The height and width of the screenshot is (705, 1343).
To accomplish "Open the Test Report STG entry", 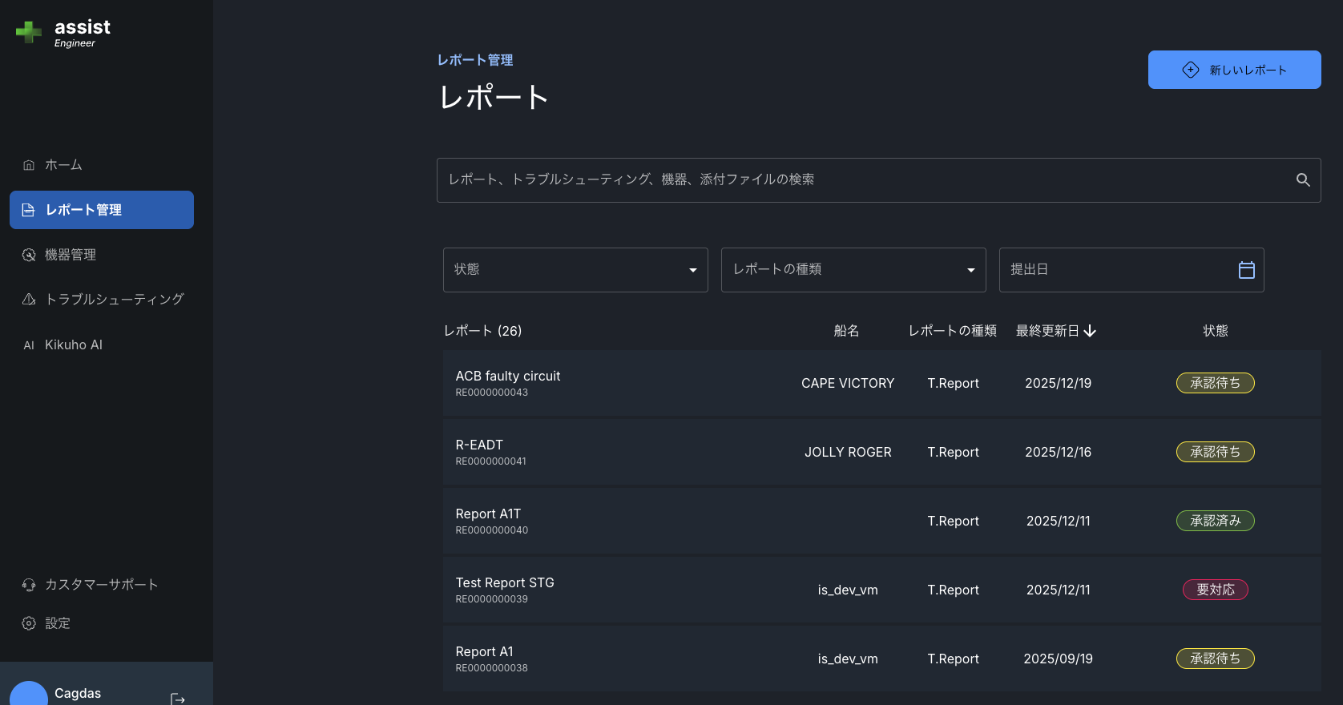I will (x=882, y=590).
